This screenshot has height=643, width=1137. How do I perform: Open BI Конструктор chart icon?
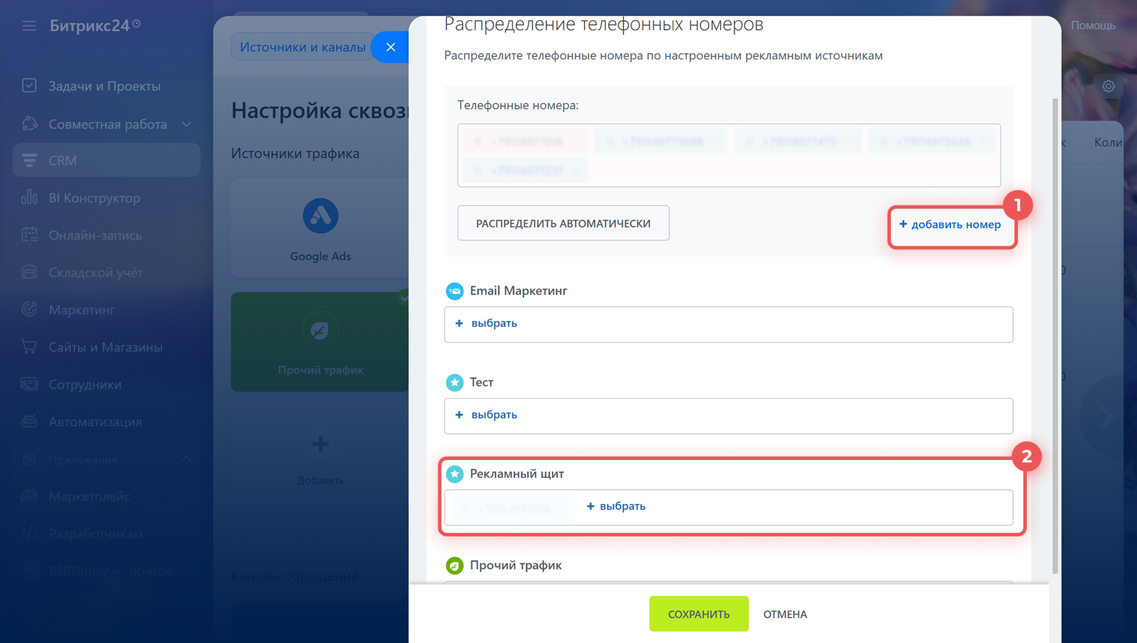click(29, 198)
